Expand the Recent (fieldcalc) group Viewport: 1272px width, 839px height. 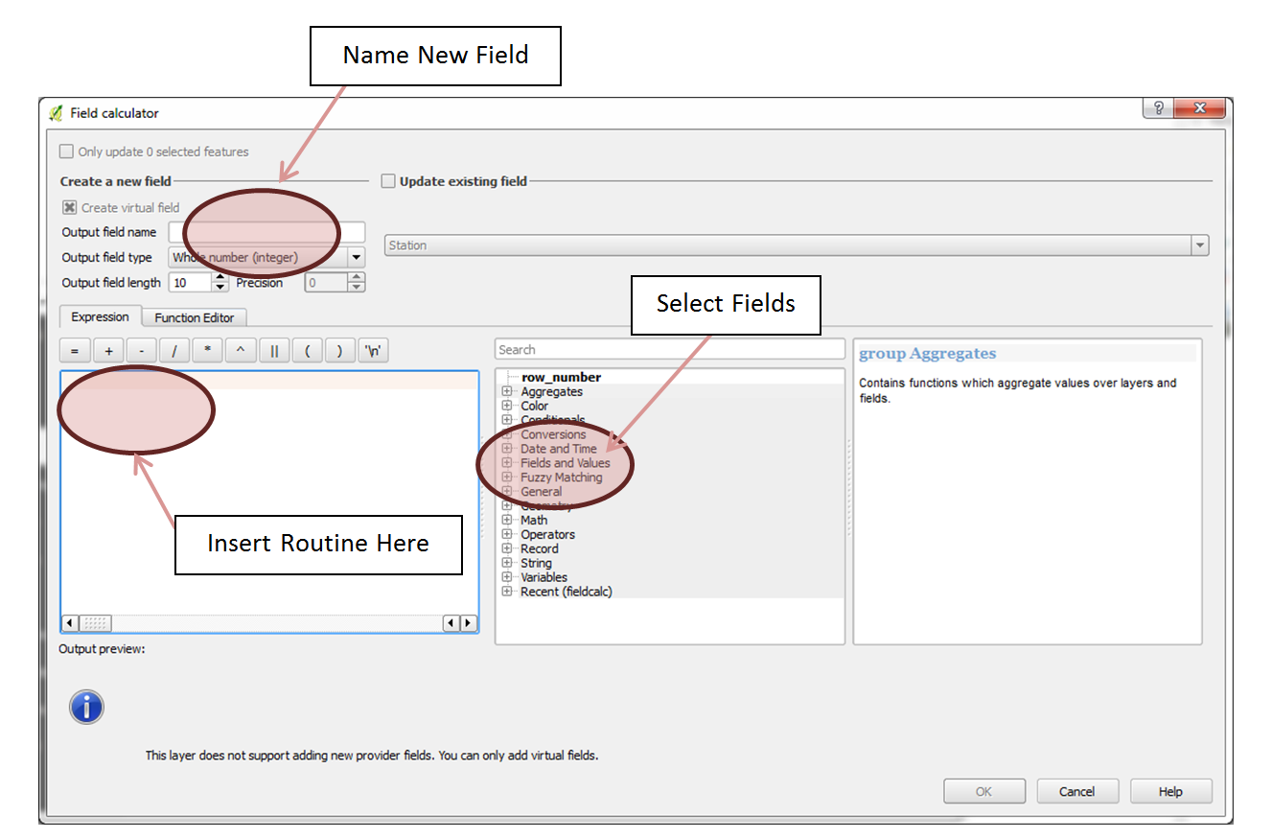[x=507, y=592]
